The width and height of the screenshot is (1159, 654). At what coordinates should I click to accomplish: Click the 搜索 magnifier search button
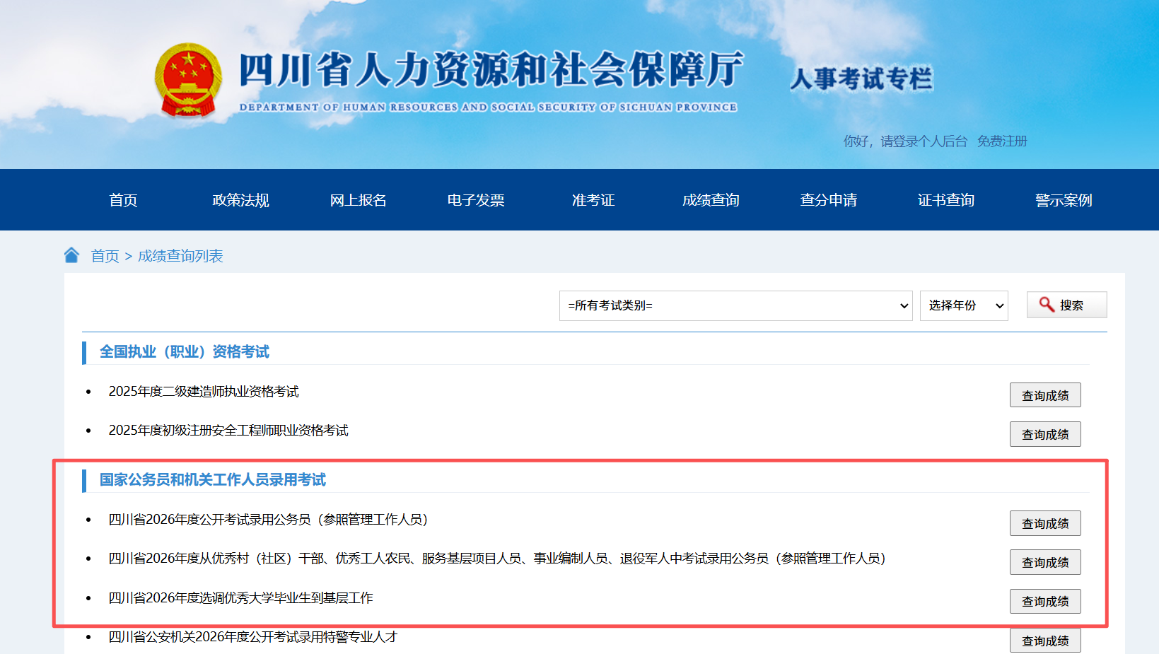point(1066,305)
